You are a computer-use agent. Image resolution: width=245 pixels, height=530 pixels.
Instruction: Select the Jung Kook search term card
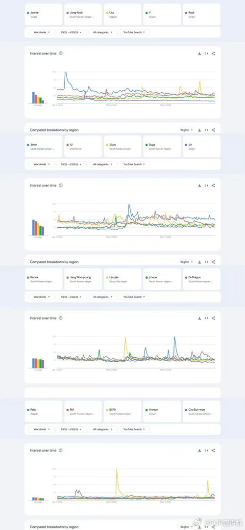pos(83,14)
